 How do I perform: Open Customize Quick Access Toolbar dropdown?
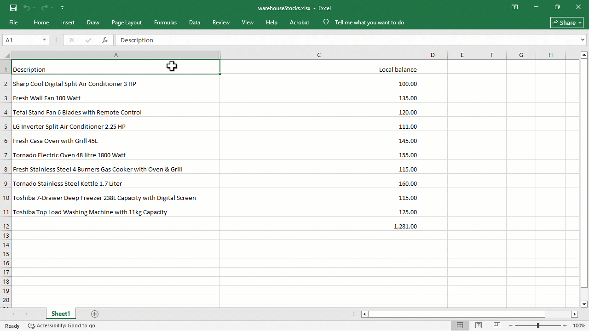tap(62, 8)
